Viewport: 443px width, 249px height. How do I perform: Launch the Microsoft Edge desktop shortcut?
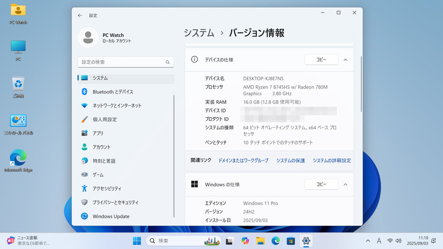tap(18, 160)
